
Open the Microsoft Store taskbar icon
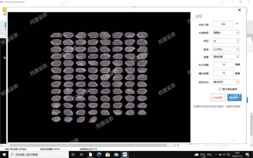click(x=107, y=154)
